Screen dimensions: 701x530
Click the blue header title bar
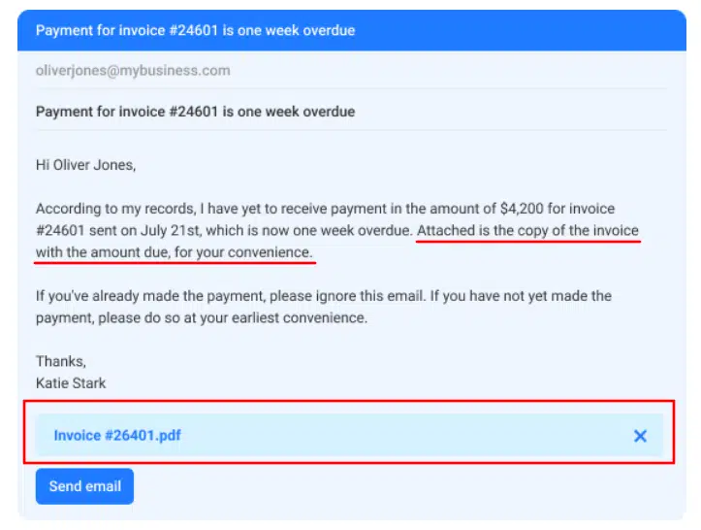[x=350, y=31]
